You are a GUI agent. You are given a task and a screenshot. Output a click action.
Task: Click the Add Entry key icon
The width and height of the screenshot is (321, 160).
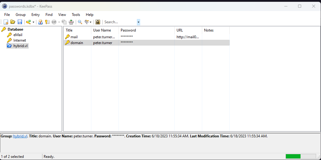pyautogui.click(x=28, y=22)
